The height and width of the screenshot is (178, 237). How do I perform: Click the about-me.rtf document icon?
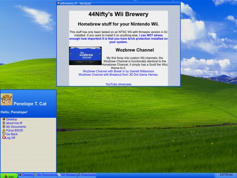(x=4, y=123)
